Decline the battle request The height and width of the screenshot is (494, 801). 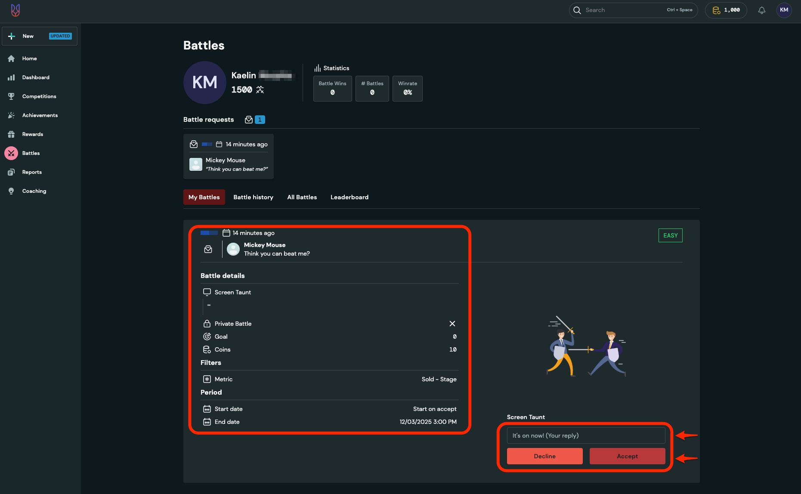pos(544,456)
